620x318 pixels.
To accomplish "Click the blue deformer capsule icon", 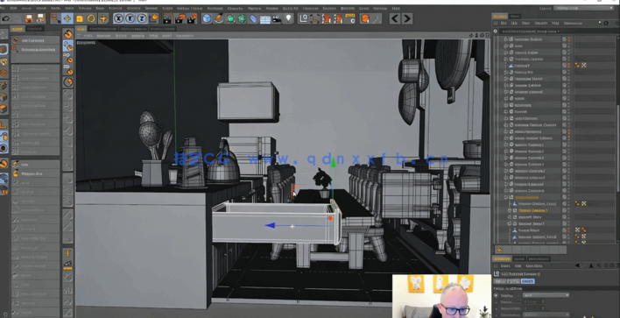I will 253,18.
